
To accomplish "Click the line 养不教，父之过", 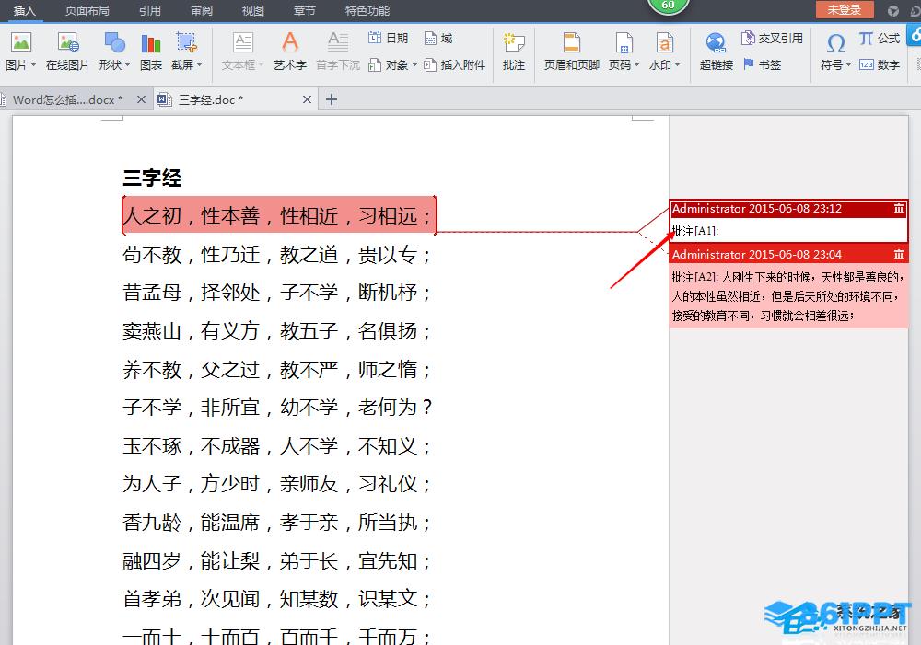I will tap(277, 370).
